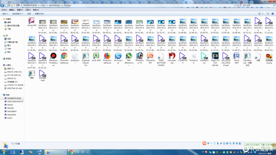276x155 pixels.
Task: Click the help question mark icon
Action: click(272, 14)
